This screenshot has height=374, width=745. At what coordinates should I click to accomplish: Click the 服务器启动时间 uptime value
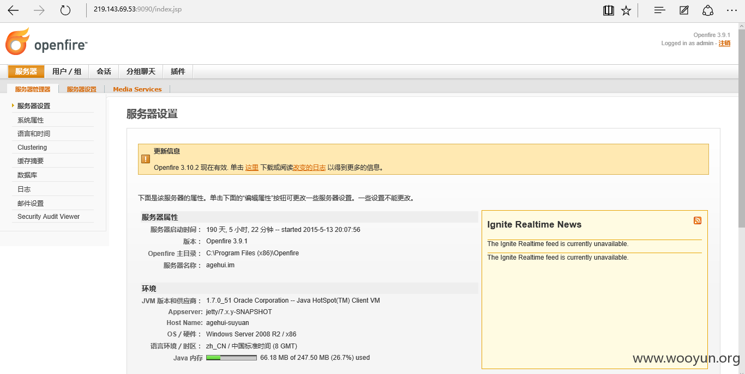(x=283, y=230)
